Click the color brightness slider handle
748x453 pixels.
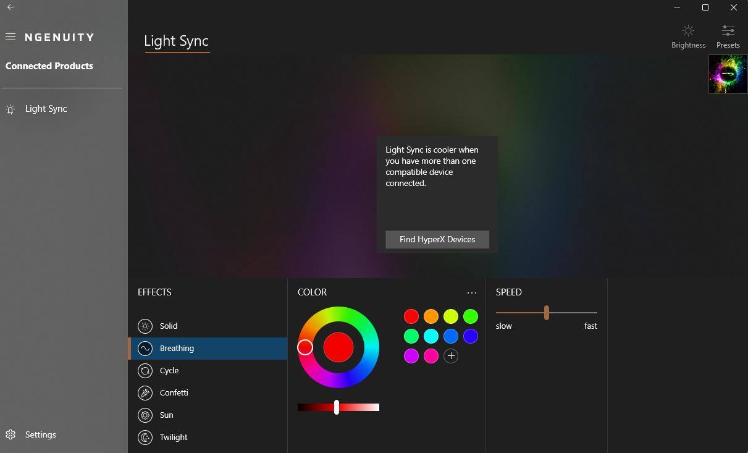pos(337,407)
